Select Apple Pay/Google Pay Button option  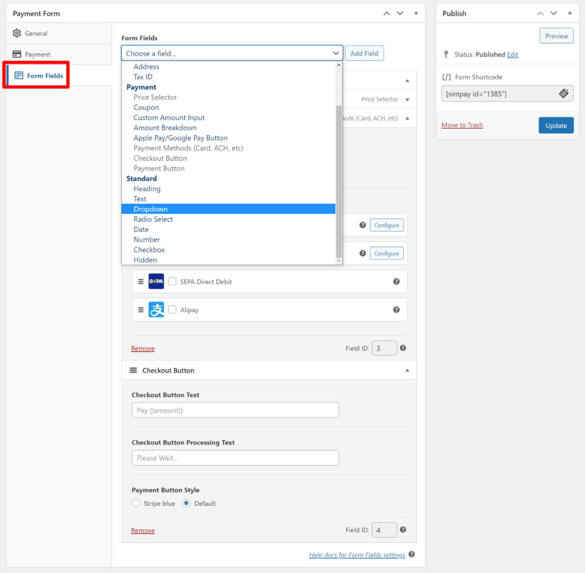pyautogui.click(x=181, y=138)
